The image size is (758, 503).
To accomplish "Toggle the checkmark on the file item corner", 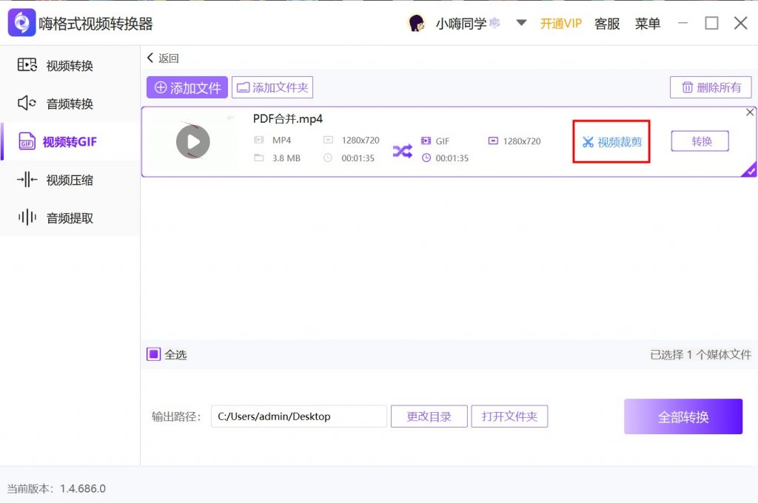I will 749,171.
